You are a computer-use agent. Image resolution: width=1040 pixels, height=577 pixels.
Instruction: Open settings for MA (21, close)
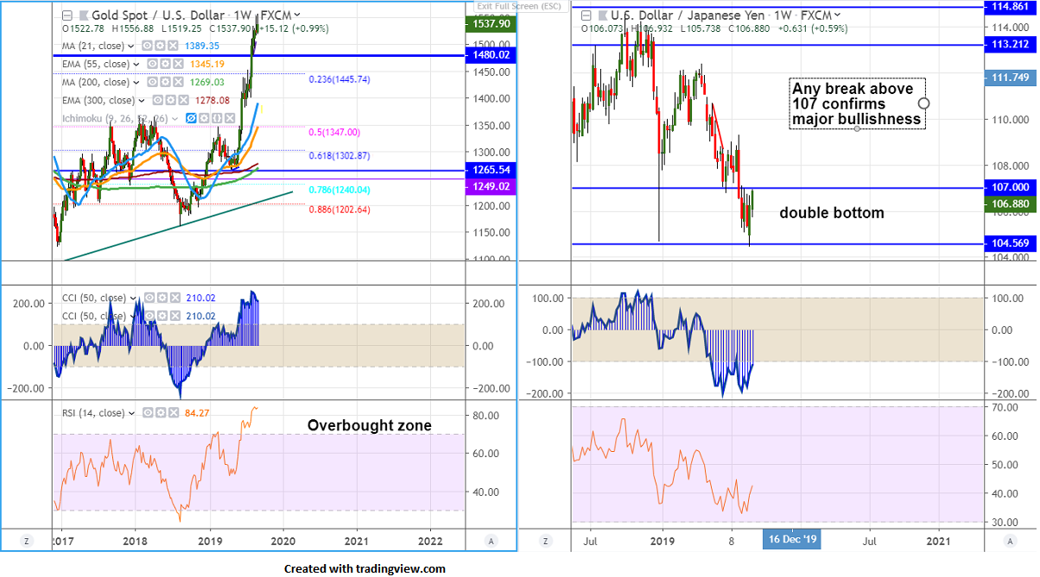point(160,46)
